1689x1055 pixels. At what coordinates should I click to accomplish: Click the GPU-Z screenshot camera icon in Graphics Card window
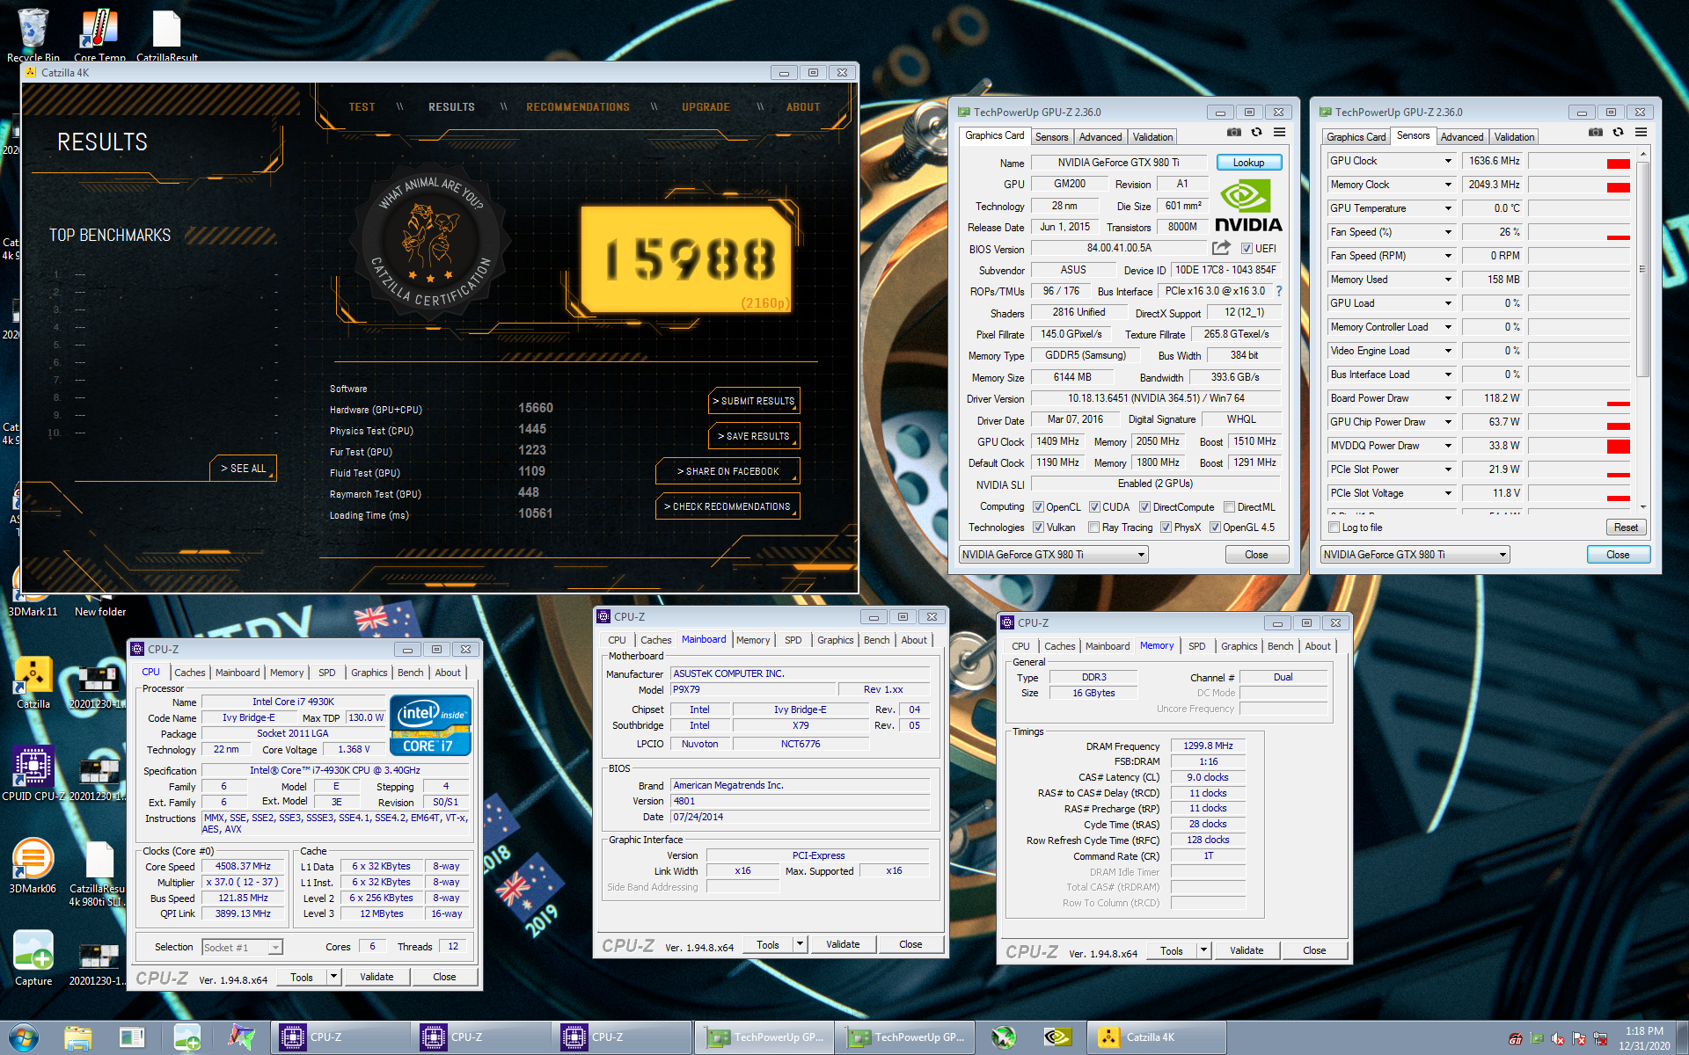(x=1234, y=133)
